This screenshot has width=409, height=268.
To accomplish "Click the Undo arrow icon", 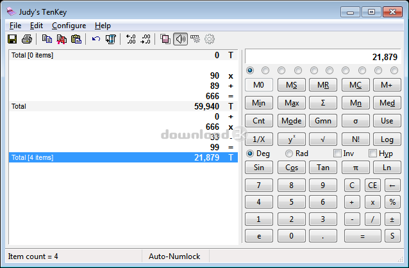I will (x=96, y=40).
